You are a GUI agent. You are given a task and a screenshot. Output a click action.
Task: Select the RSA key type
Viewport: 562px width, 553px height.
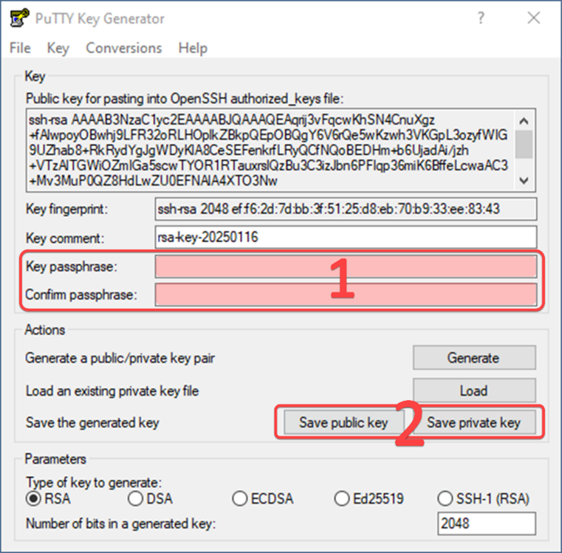pyautogui.click(x=49, y=498)
